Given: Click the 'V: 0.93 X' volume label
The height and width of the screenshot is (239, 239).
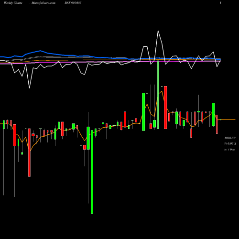Looking at the screenshot, I should pos(230,144).
